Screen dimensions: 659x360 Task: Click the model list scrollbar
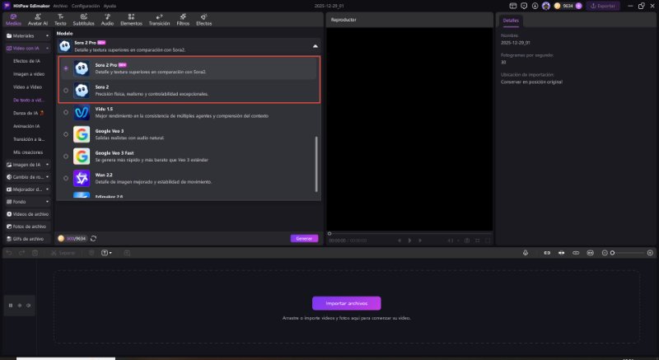tap(316, 164)
